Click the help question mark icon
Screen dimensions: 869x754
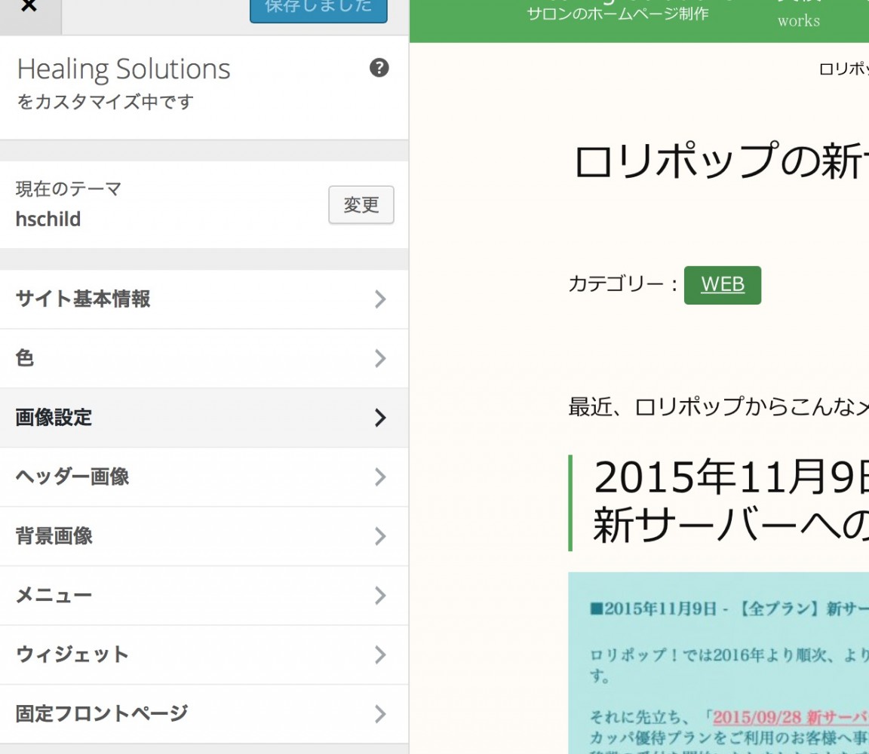(379, 68)
